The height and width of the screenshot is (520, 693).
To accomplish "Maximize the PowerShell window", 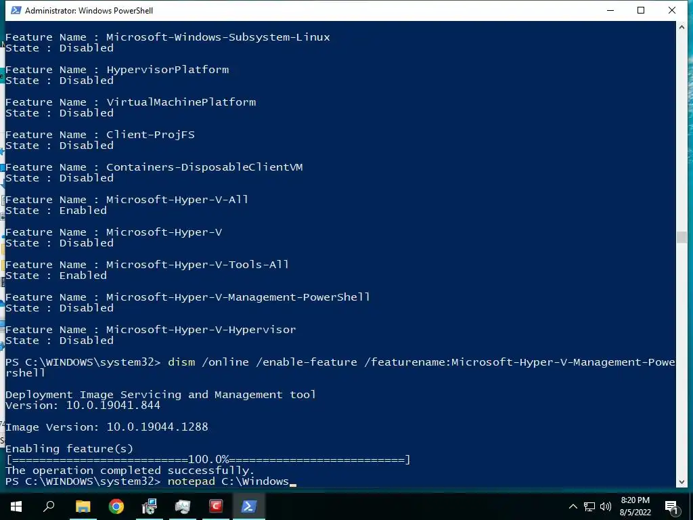I will tap(641, 10).
